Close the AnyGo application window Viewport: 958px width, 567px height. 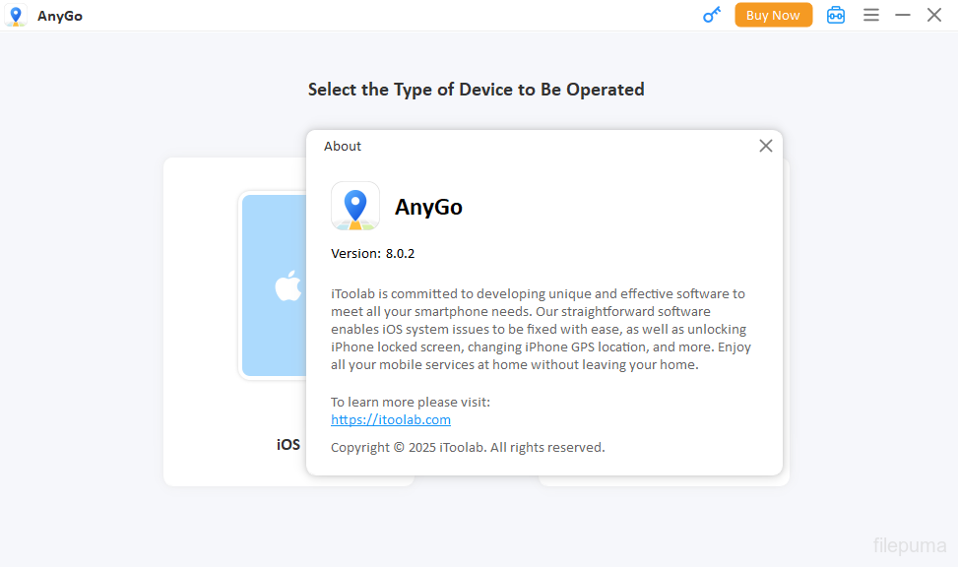[x=934, y=15]
